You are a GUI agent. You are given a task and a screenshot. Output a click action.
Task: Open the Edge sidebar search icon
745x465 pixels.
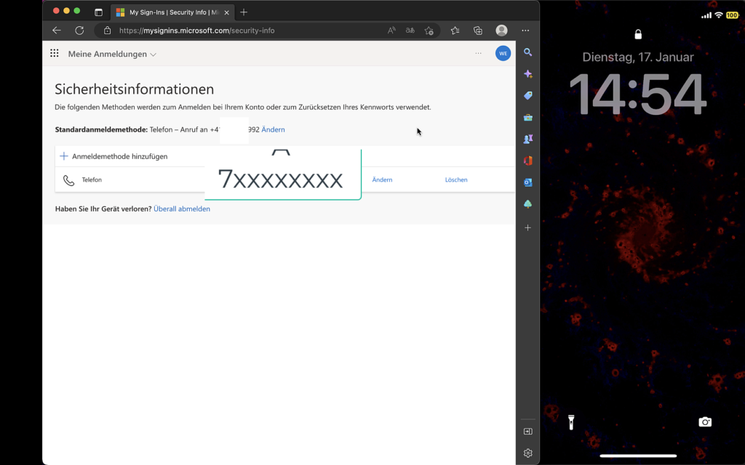pyautogui.click(x=527, y=52)
